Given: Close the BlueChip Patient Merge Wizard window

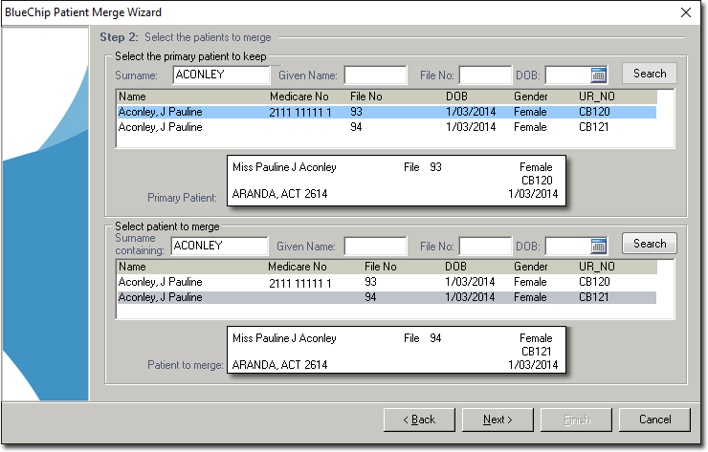Looking at the screenshot, I should tap(685, 12).
